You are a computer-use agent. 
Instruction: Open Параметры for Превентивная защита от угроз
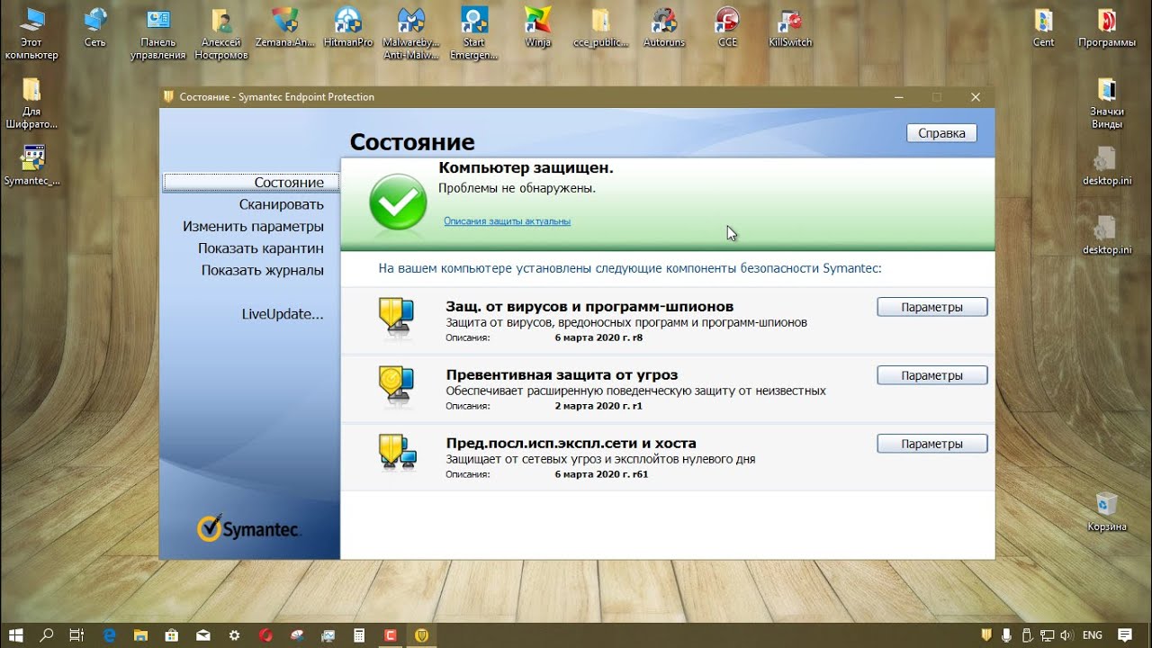point(932,375)
